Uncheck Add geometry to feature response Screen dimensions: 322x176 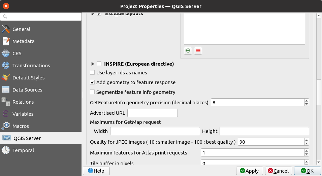tap(92, 82)
